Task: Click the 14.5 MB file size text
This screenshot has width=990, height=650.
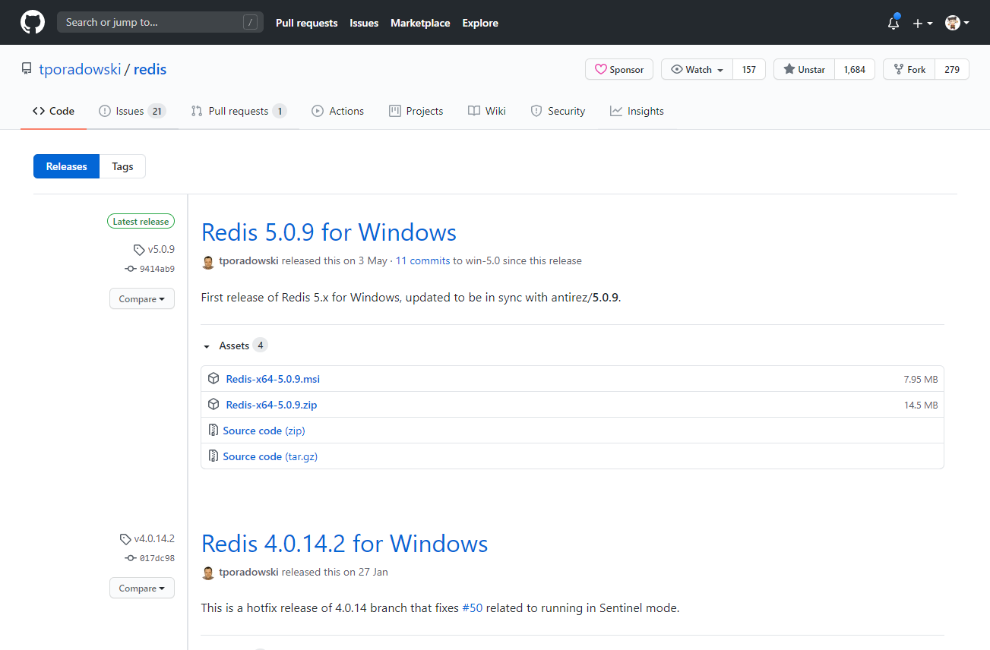Action: 921,405
